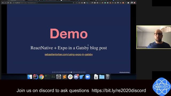Open the Chrome profile avatar
Screen dimensions: 171x96
coord(132,3)
